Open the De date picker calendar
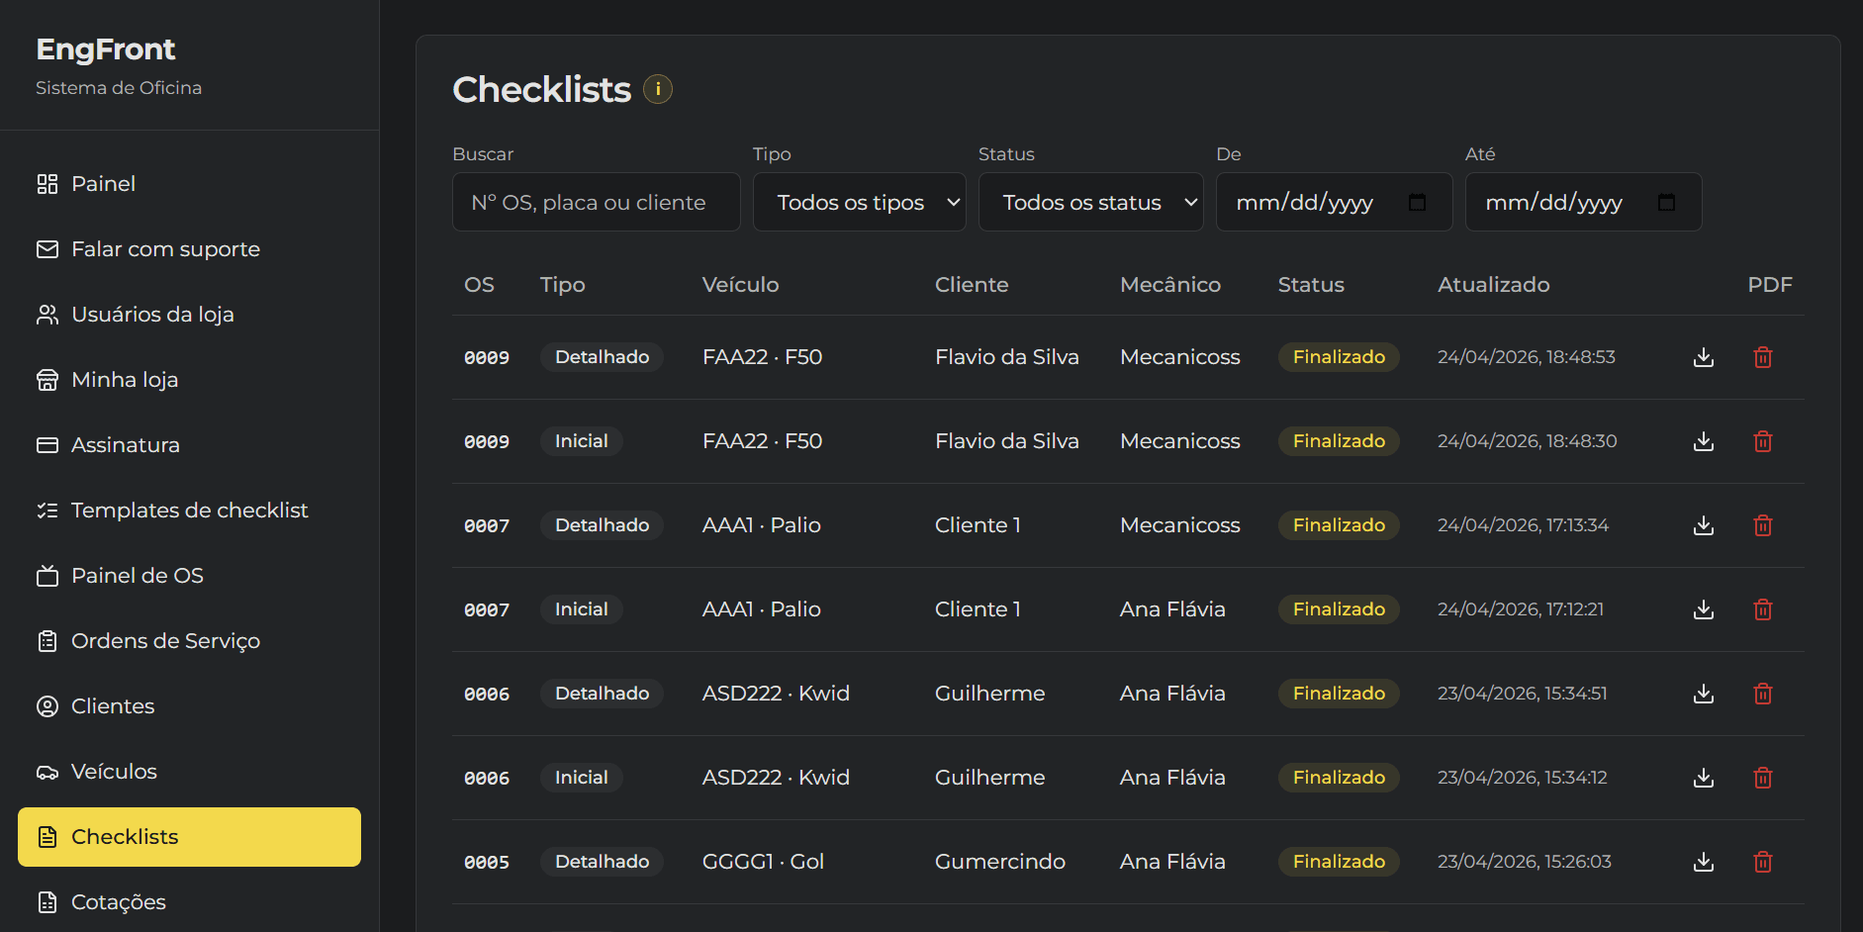This screenshot has width=1863, height=932. click(x=1417, y=202)
